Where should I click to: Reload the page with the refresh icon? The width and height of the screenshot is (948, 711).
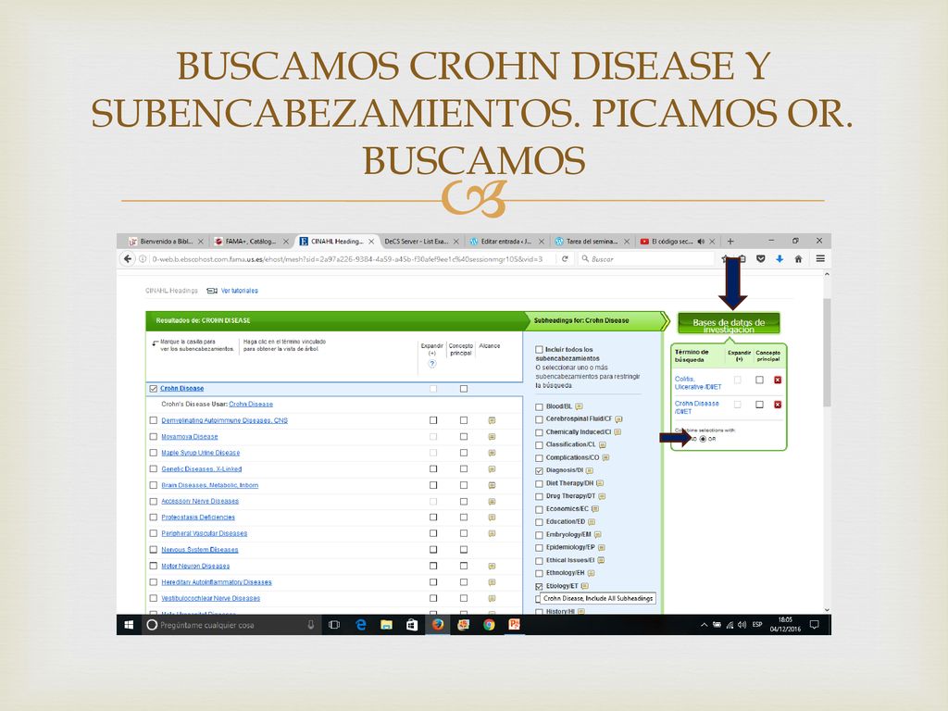[x=565, y=259]
